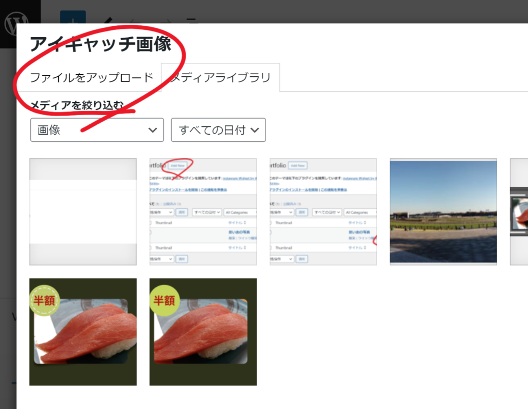The image size is (528, 409).
Task: Switch to the ファイルをアップロード tab
Action: click(x=91, y=78)
